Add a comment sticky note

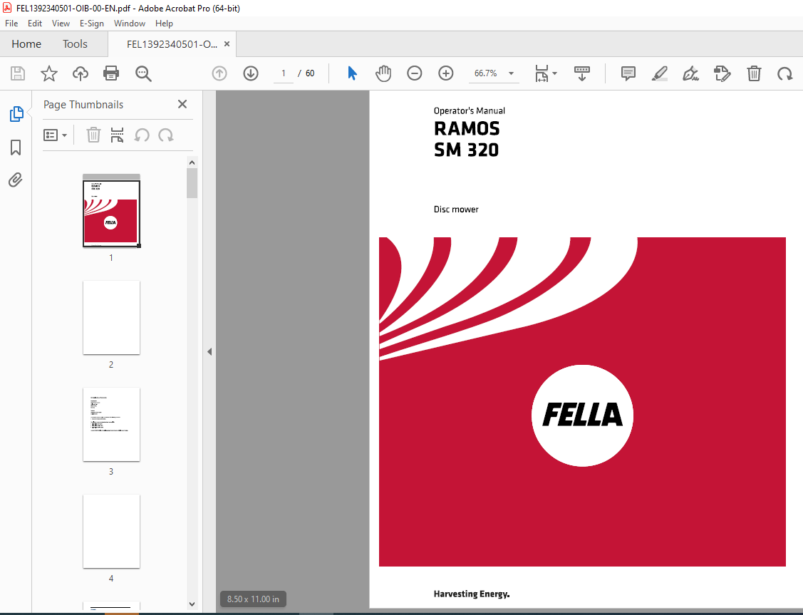click(x=628, y=73)
